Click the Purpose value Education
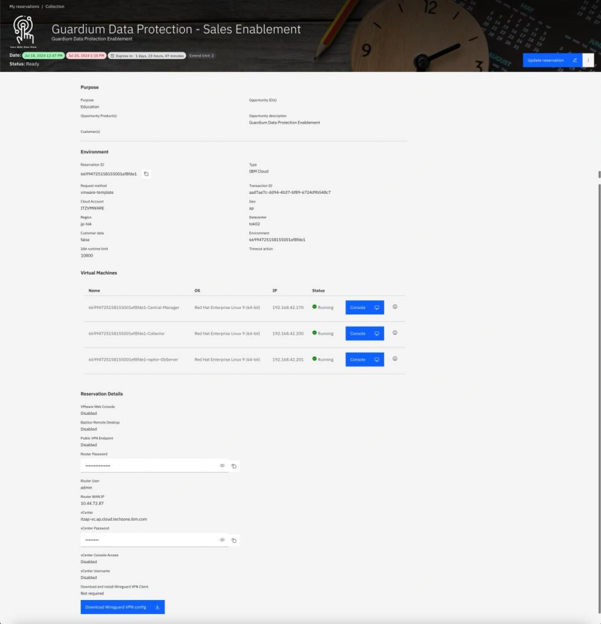This screenshot has height=624, width=601. point(90,107)
